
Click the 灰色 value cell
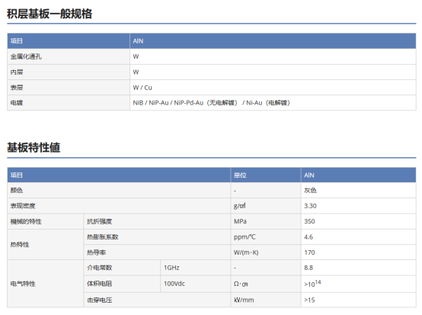coord(359,191)
